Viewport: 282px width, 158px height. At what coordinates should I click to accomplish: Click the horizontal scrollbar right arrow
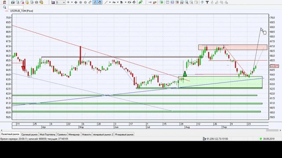click(x=280, y=130)
